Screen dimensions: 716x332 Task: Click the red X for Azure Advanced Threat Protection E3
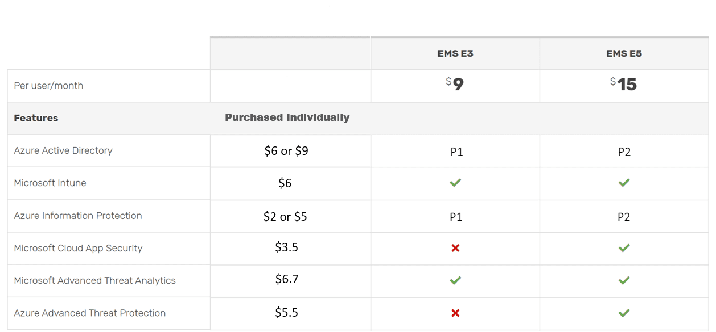click(455, 313)
